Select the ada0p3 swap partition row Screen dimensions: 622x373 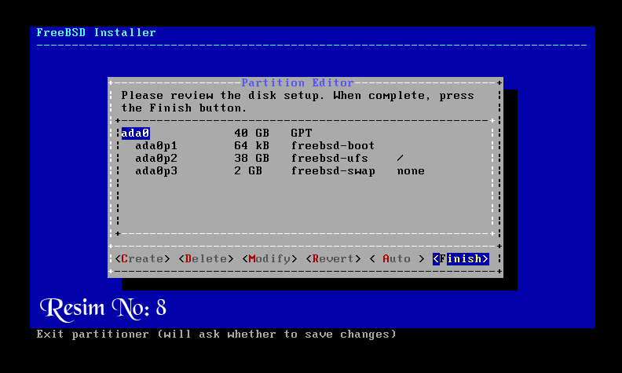pyautogui.click(x=305, y=171)
